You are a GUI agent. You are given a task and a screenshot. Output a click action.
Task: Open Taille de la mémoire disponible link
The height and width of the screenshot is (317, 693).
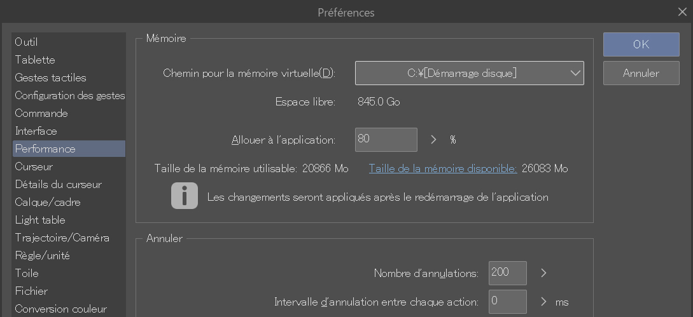(443, 168)
